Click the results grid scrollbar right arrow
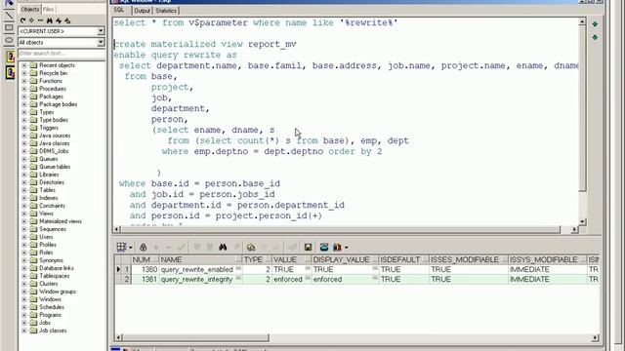 (x=595, y=337)
